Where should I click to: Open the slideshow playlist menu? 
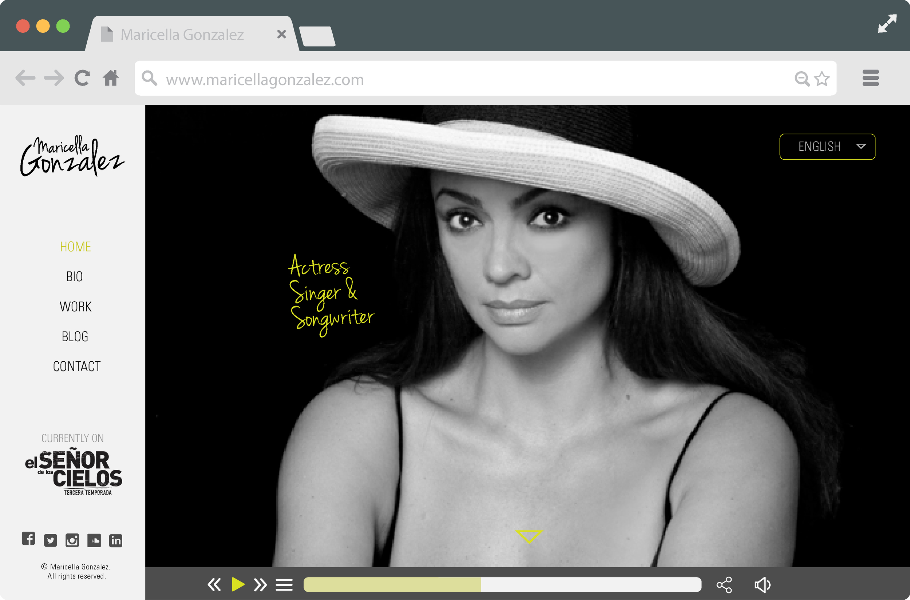click(x=284, y=584)
